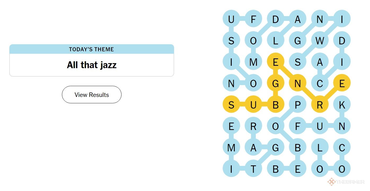The height and width of the screenshot is (191, 370).
Task: Tap the yellow G tile in SUBGENRE
Action: [275, 83]
